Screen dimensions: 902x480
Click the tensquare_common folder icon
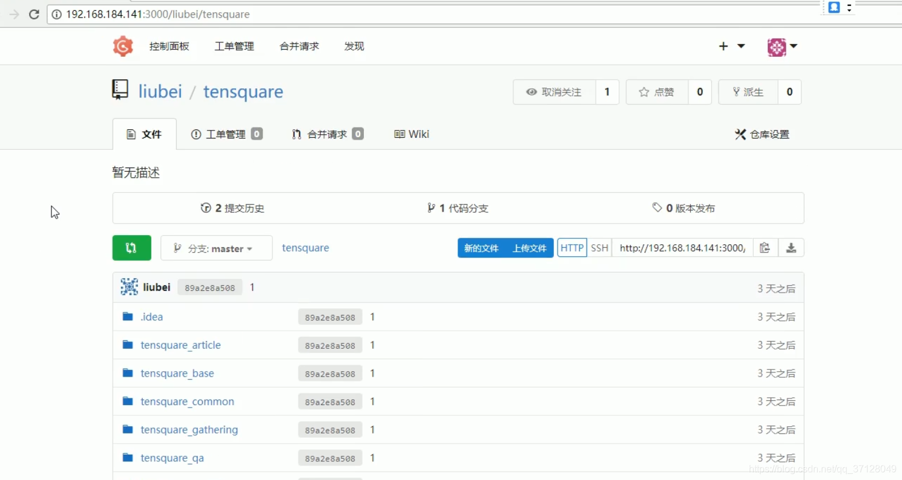pyautogui.click(x=128, y=401)
